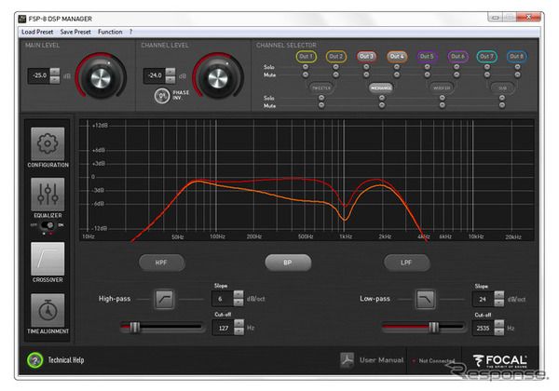
Task: Choose the HPF filter mode
Action: click(x=161, y=263)
